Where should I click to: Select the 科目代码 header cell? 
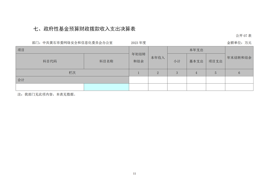tap(50, 61)
